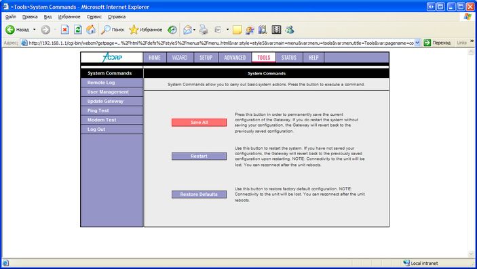Open the Избранное menu
This screenshot has height=269, width=477.
(x=69, y=17)
